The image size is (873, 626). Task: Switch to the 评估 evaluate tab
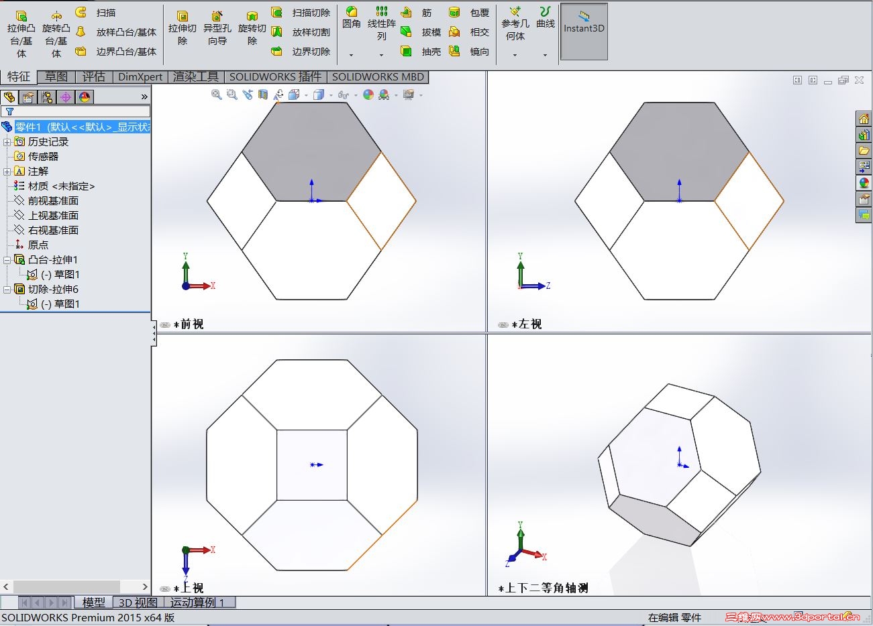(94, 77)
